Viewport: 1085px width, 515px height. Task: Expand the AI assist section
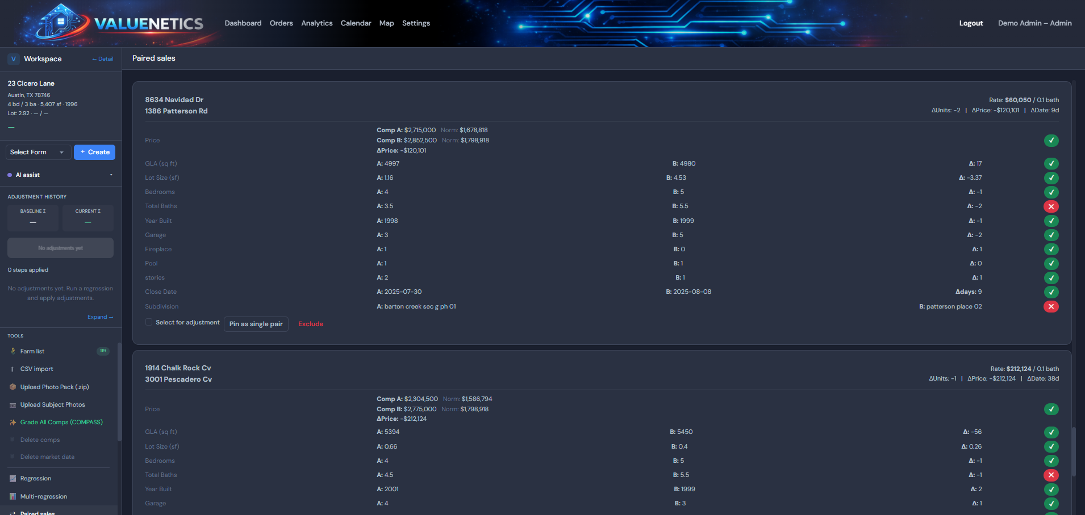point(111,175)
